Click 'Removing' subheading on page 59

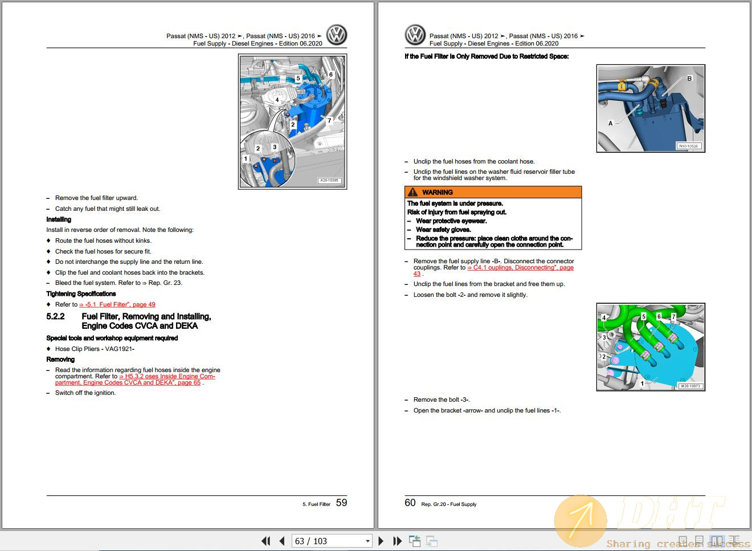[x=60, y=360]
